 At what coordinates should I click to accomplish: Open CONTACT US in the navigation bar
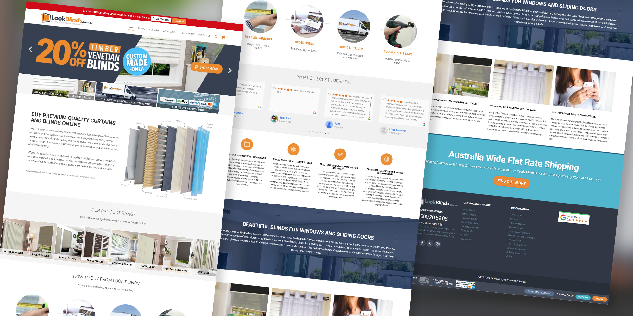[x=204, y=35]
